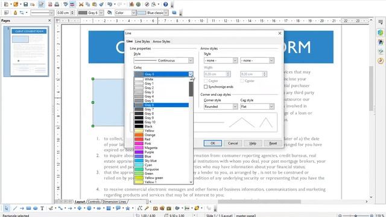Click the Cancel button
The height and width of the screenshot is (217, 386).
[x=233, y=143]
